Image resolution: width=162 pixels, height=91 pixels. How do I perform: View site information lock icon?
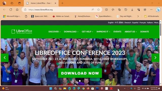(x=25, y=10)
